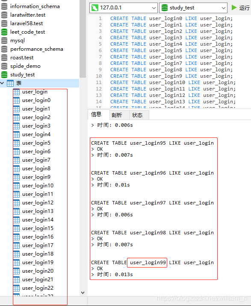Run the query with 运行 button

coord(240,8)
